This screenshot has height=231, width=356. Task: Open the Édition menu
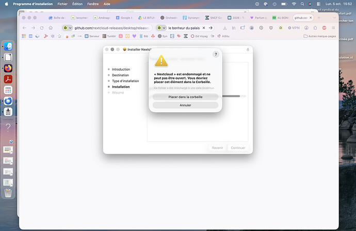point(77,4)
